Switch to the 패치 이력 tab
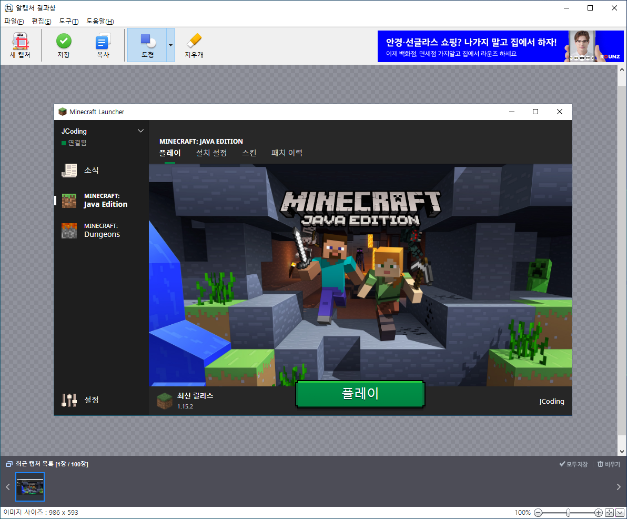Image resolution: width=627 pixels, height=519 pixels. (287, 153)
